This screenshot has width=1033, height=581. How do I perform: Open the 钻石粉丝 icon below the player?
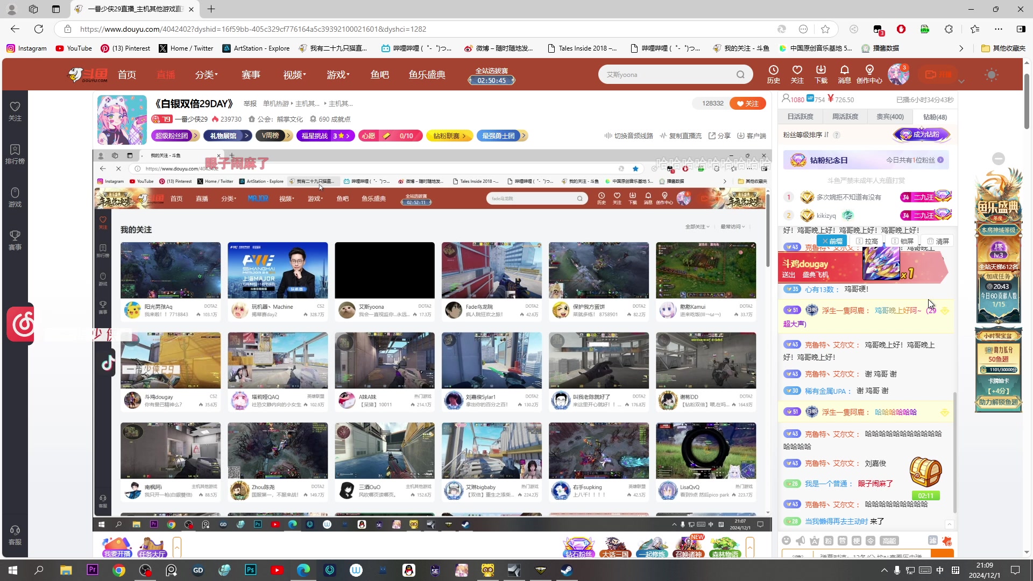(578, 547)
